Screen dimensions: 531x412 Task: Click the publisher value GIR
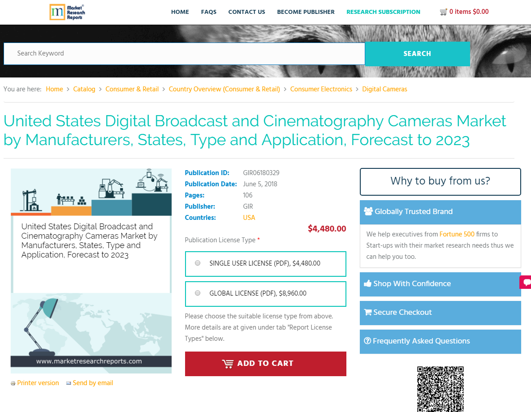tap(248, 206)
